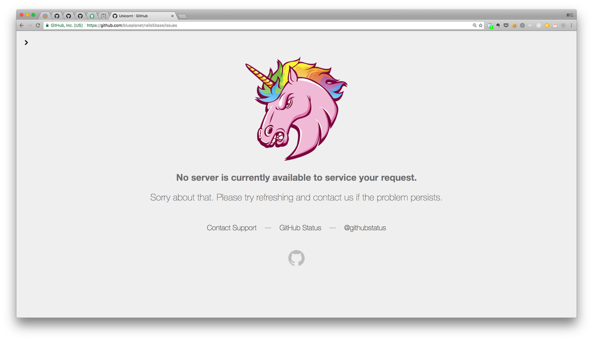
Task: Click the browser back arrow
Action: tap(21, 25)
